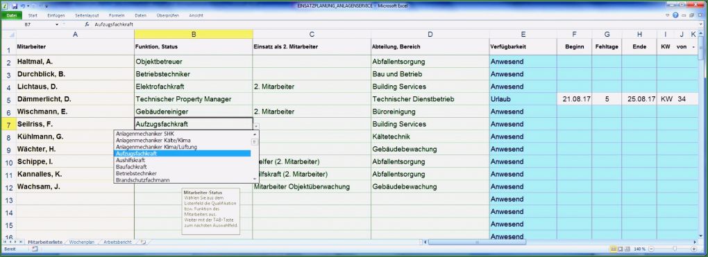
Task: Click the Save icon in quick access toolbar
Action: click(x=15, y=7)
